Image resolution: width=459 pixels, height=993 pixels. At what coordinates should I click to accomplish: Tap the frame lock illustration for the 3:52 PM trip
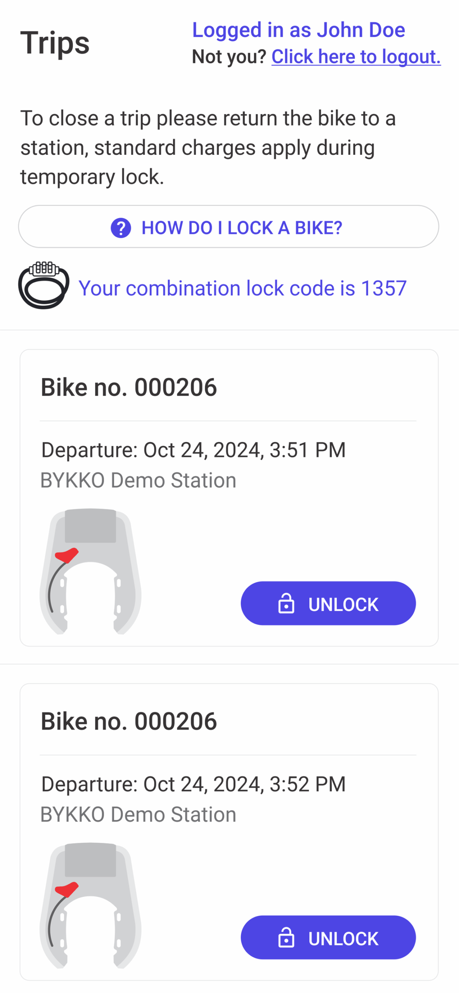(90, 905)
